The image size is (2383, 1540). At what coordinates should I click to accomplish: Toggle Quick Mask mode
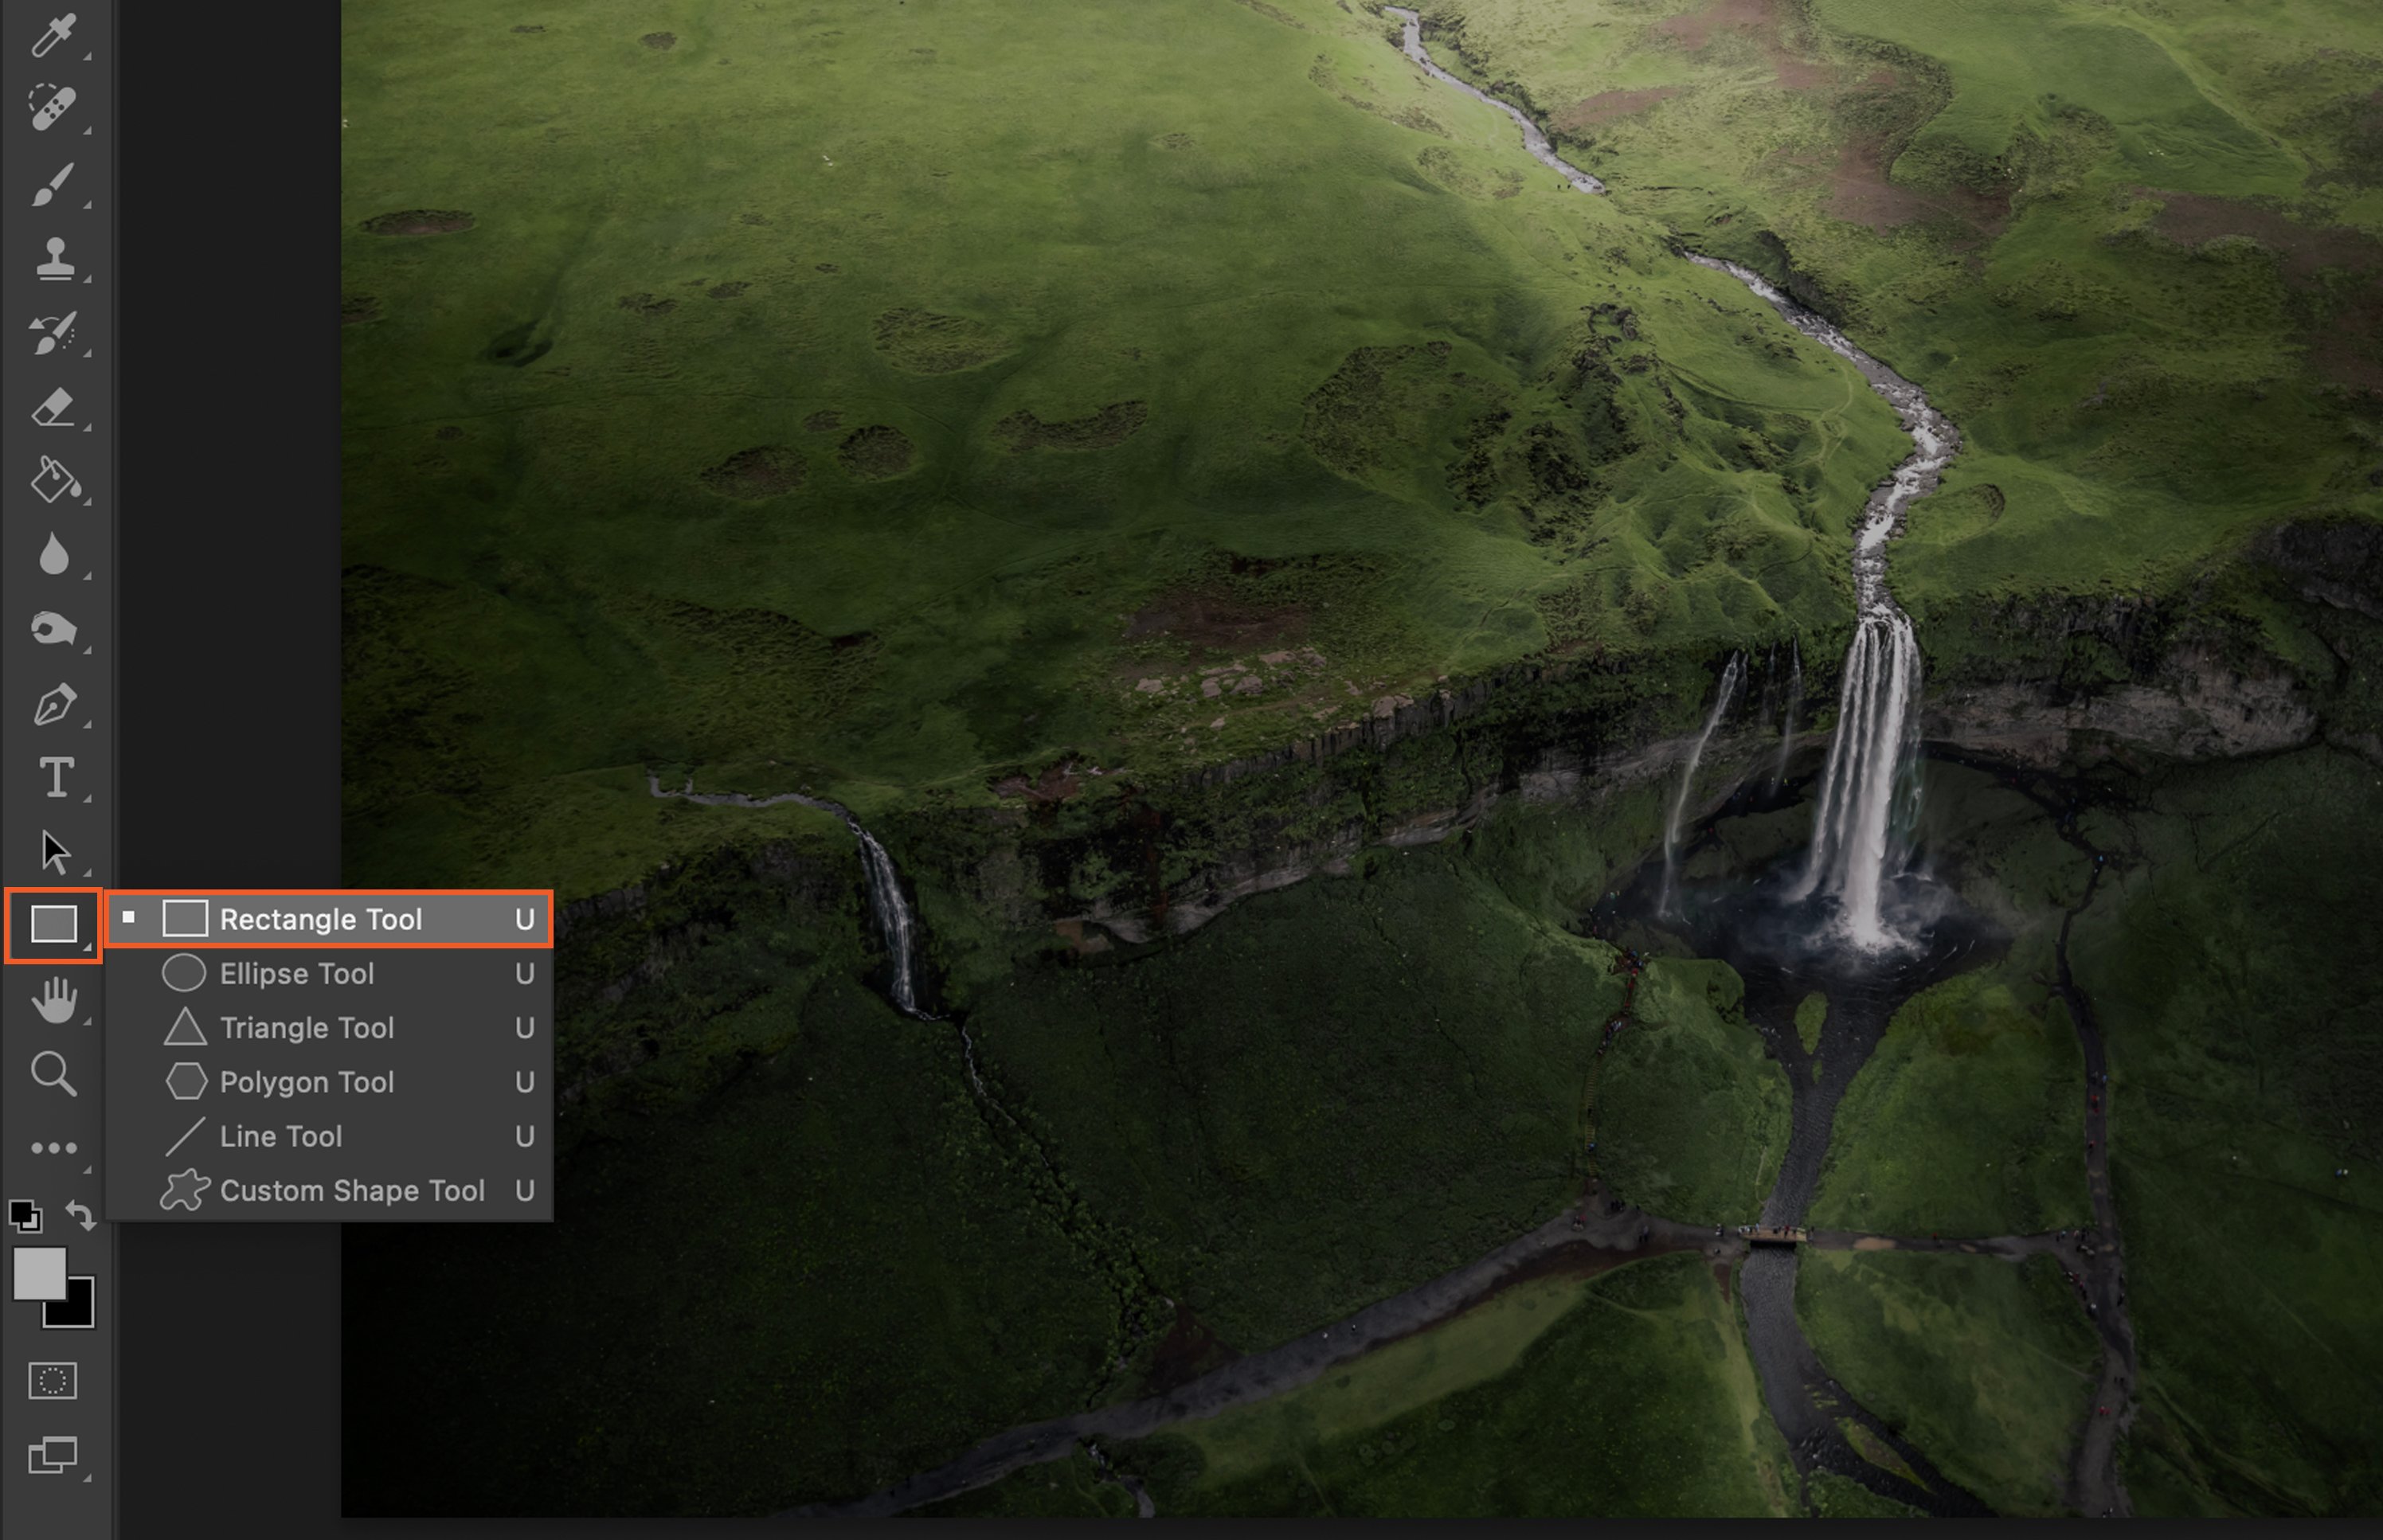click(x=53, y=1381)
